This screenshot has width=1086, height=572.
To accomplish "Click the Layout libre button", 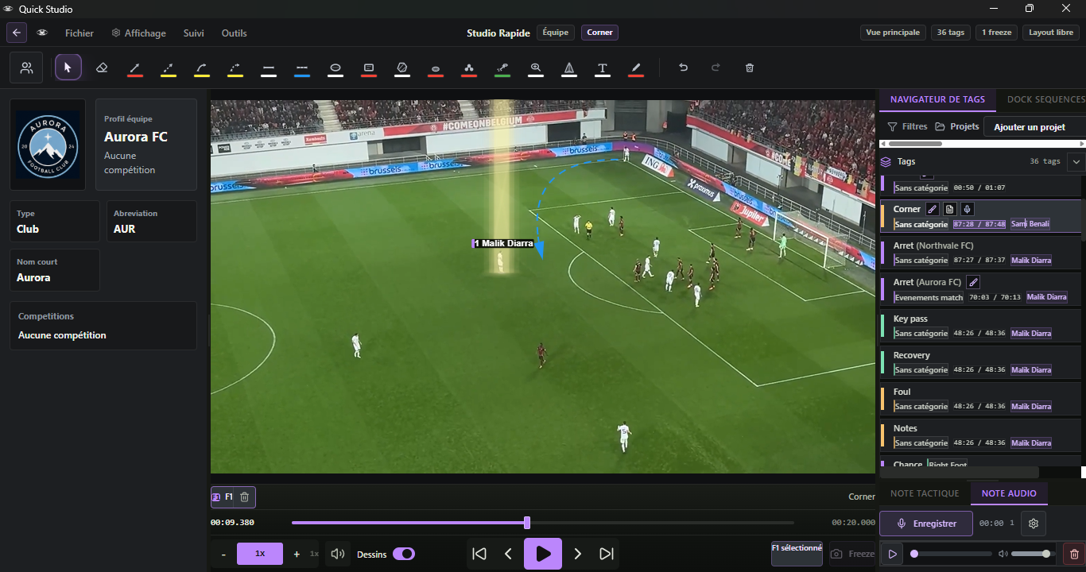I will tap(1051, 33).
